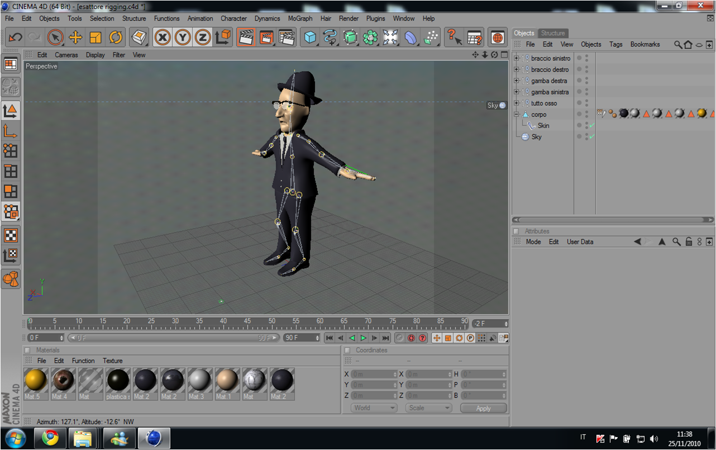Open User Data in Attributes panel
This screenshot has width=716, height=450.
pos(580,242)
